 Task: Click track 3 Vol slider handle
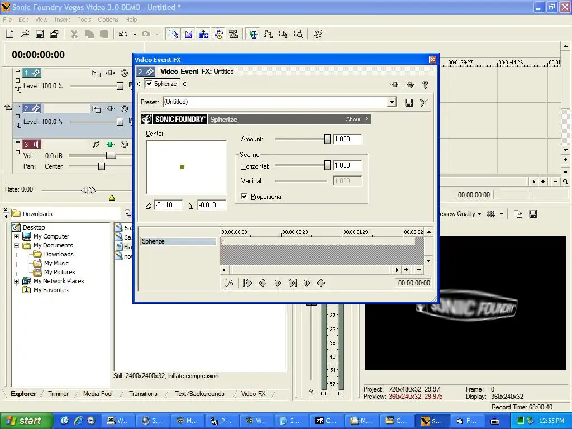tap(111, 156)
